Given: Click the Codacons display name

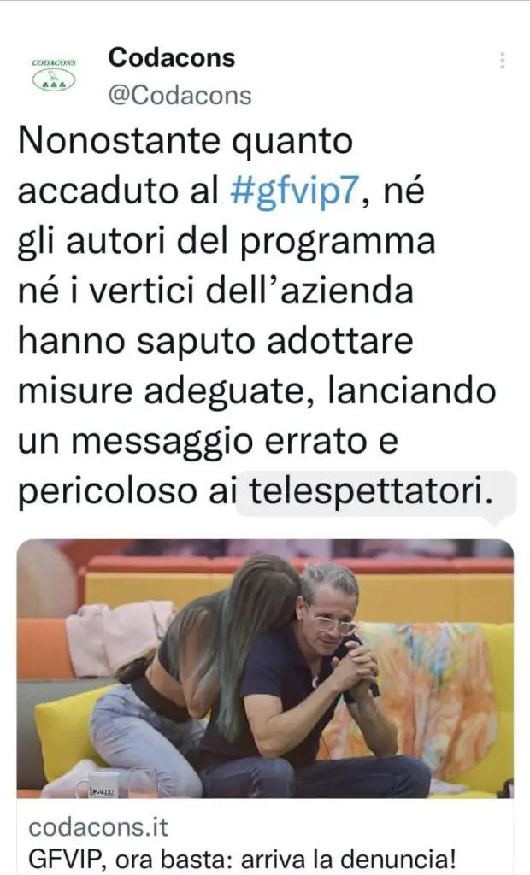Looking at the screenshot, I should [x=172, y=57].
